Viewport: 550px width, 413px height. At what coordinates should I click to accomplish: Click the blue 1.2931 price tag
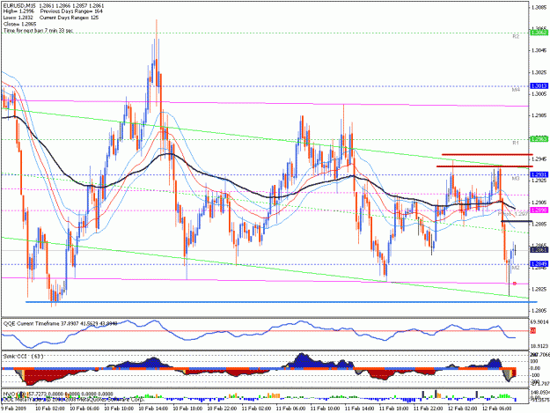(539, 174)
